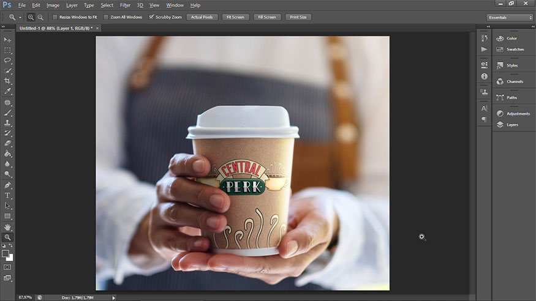This screenshot has width=536, height=301.
Task: Enable Zoom All Windows checkbox
Action: click(106, 17)
